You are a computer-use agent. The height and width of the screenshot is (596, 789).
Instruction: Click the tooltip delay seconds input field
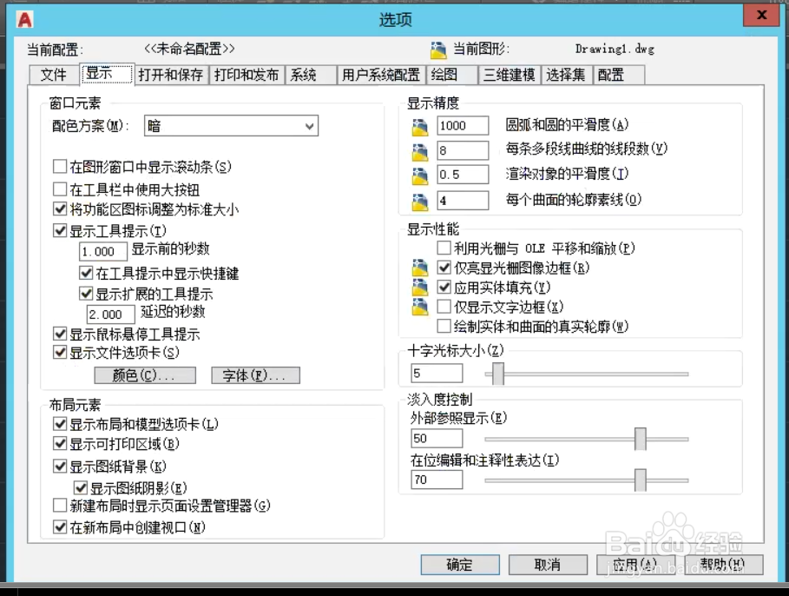[109, 314]
